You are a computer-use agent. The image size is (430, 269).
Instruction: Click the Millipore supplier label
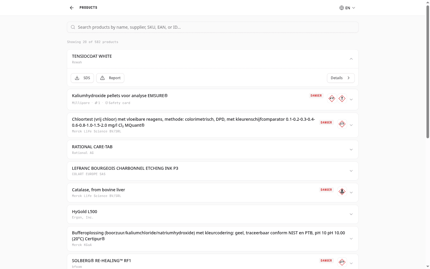[81, 103]
